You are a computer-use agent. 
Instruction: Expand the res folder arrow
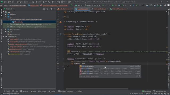click(x=6, y=32)
